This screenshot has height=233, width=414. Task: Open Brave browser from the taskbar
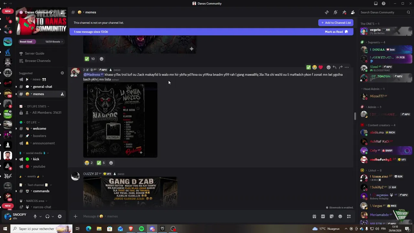click(x=131, y=229)
